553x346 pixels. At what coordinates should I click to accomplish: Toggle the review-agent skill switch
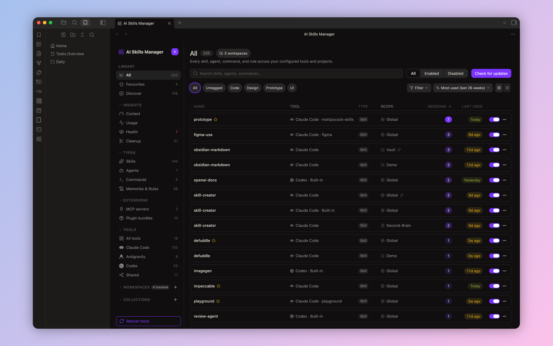[494, 316]
